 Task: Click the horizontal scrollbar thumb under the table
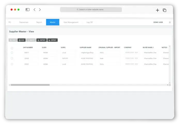[30, 85]
